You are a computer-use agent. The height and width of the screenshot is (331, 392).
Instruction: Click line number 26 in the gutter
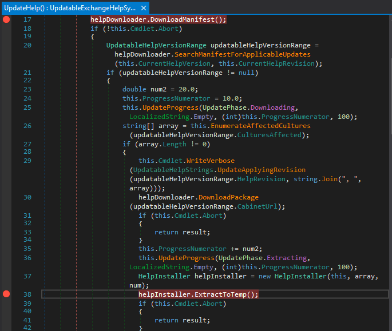[x=27, y=125]
